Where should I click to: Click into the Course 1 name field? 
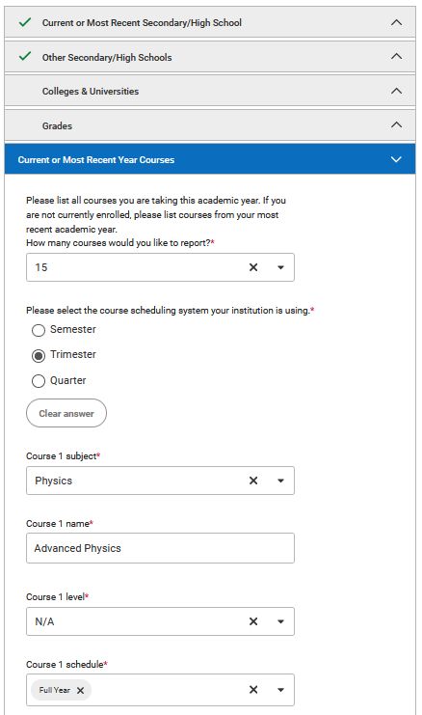(x=160, y=548)
